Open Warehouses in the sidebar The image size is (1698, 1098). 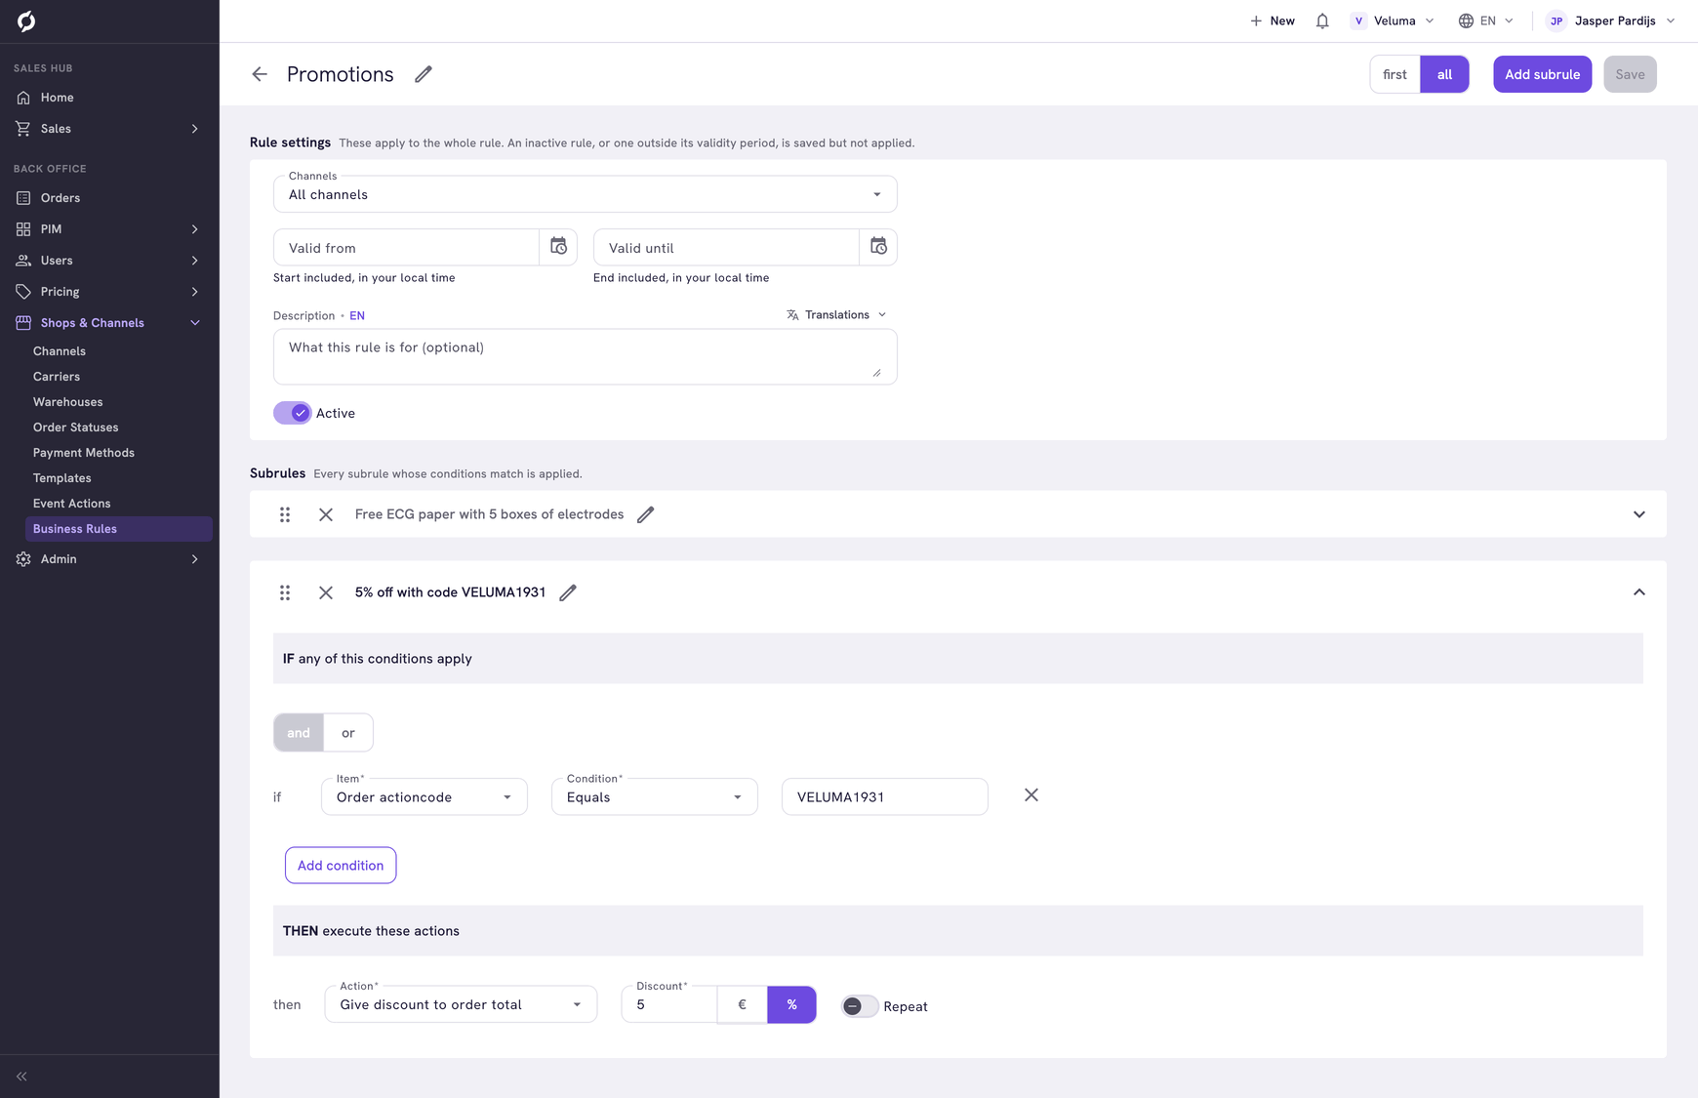(x=67, y=402)
